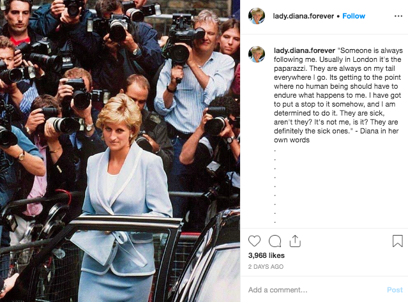Click the dotted spacer lines under caption
Viewport: 408px width, 302px height.
click(275, 186)
